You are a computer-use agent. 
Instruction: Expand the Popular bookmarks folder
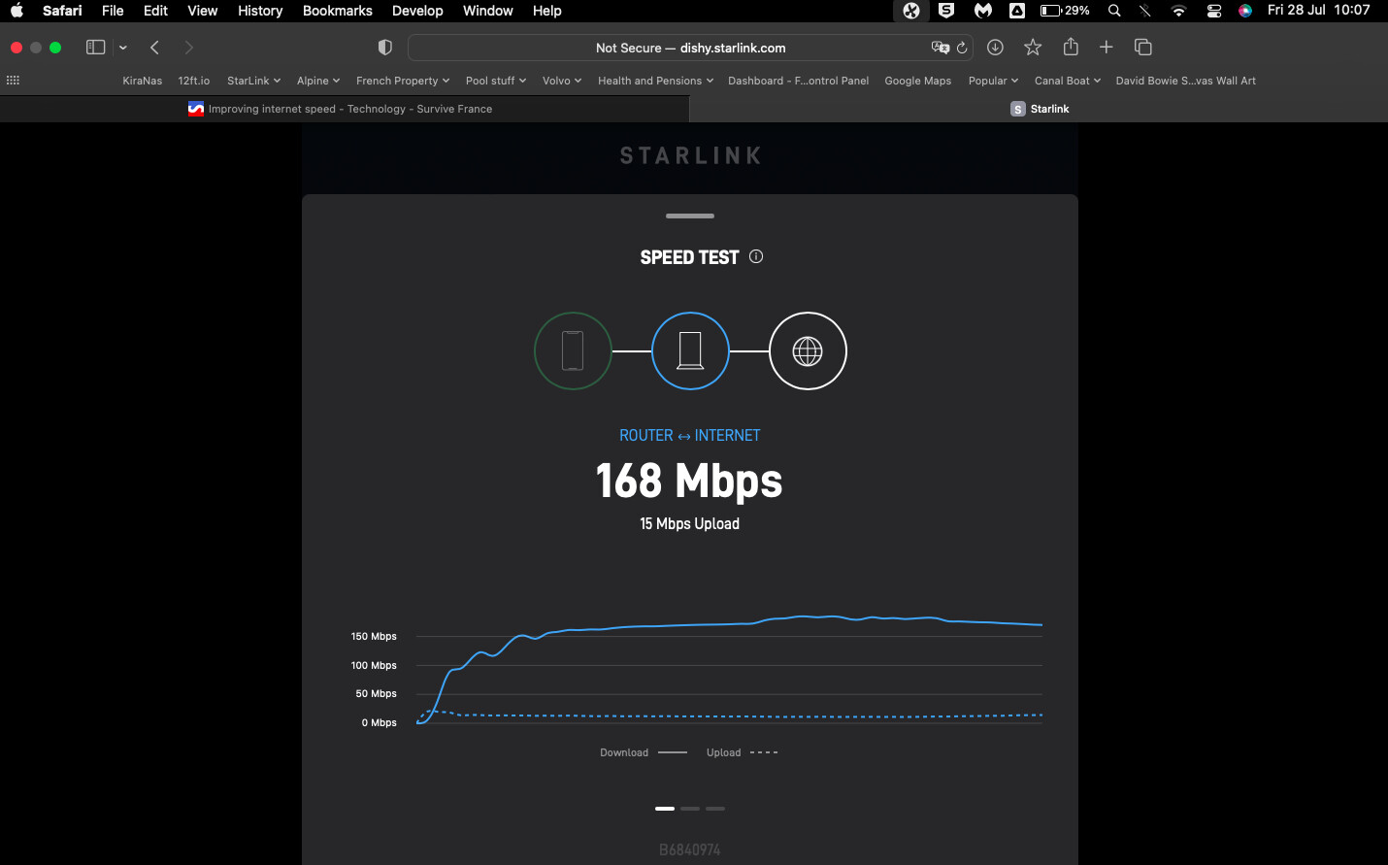pyautogui.click(x=993, y=81)
